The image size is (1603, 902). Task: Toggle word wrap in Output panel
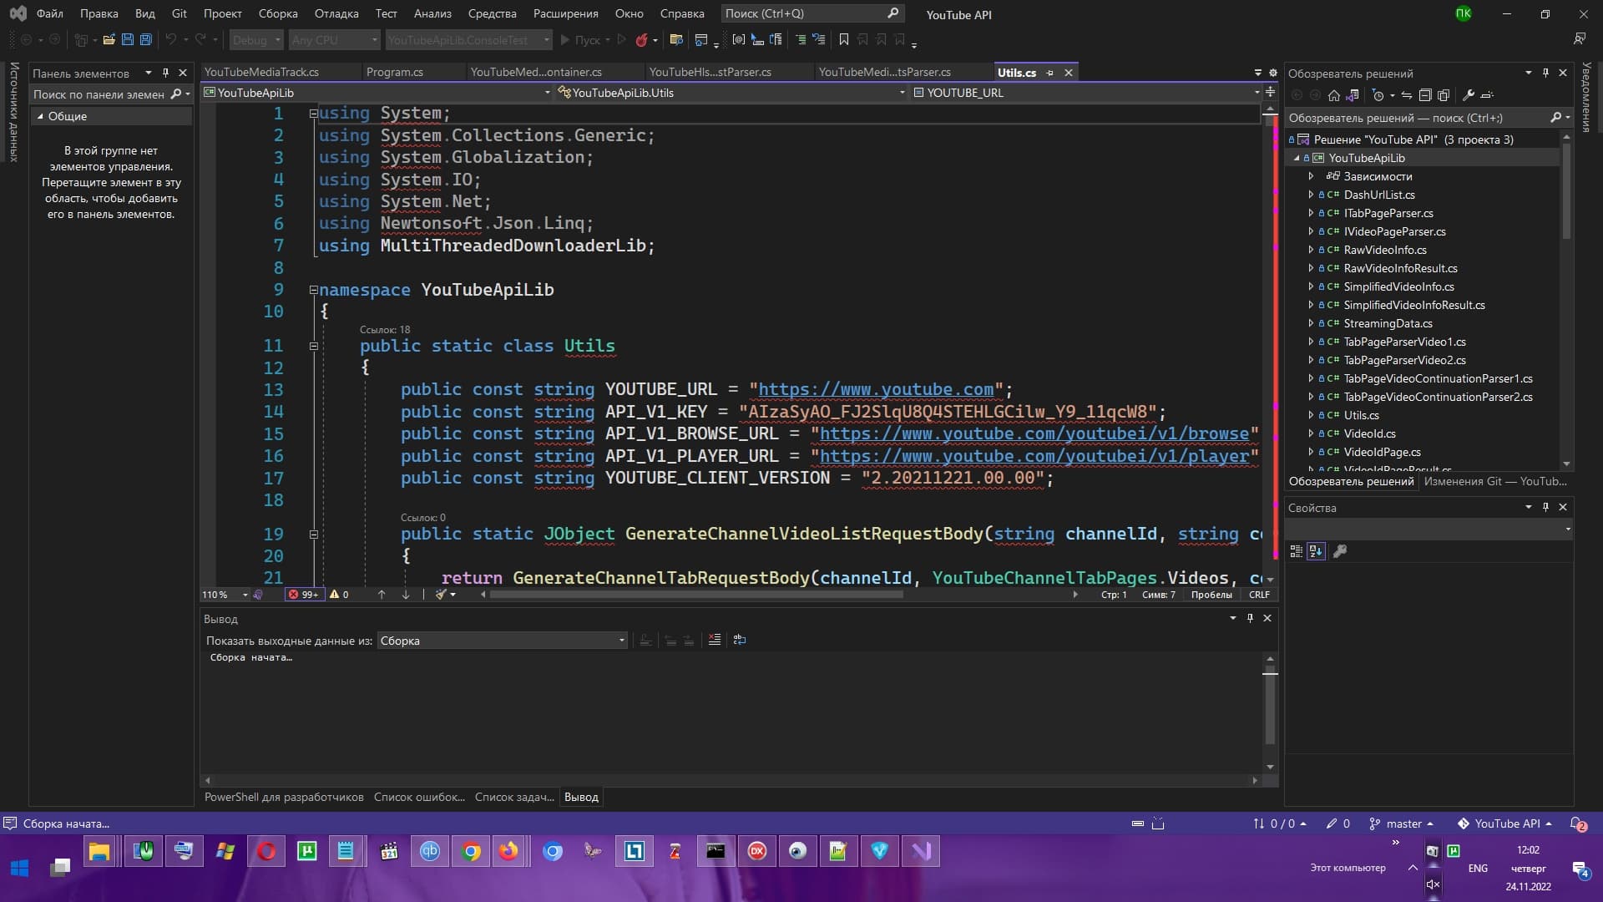point(740,640)
